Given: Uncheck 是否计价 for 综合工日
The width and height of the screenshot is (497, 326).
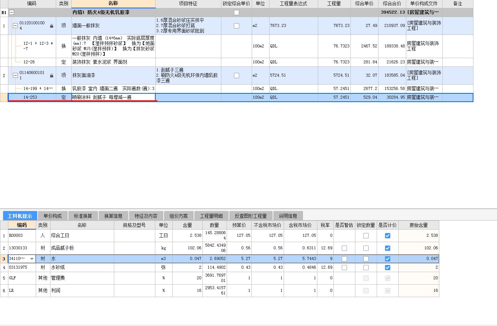Looking at the screenshot, I should click(x=388, y=236).
